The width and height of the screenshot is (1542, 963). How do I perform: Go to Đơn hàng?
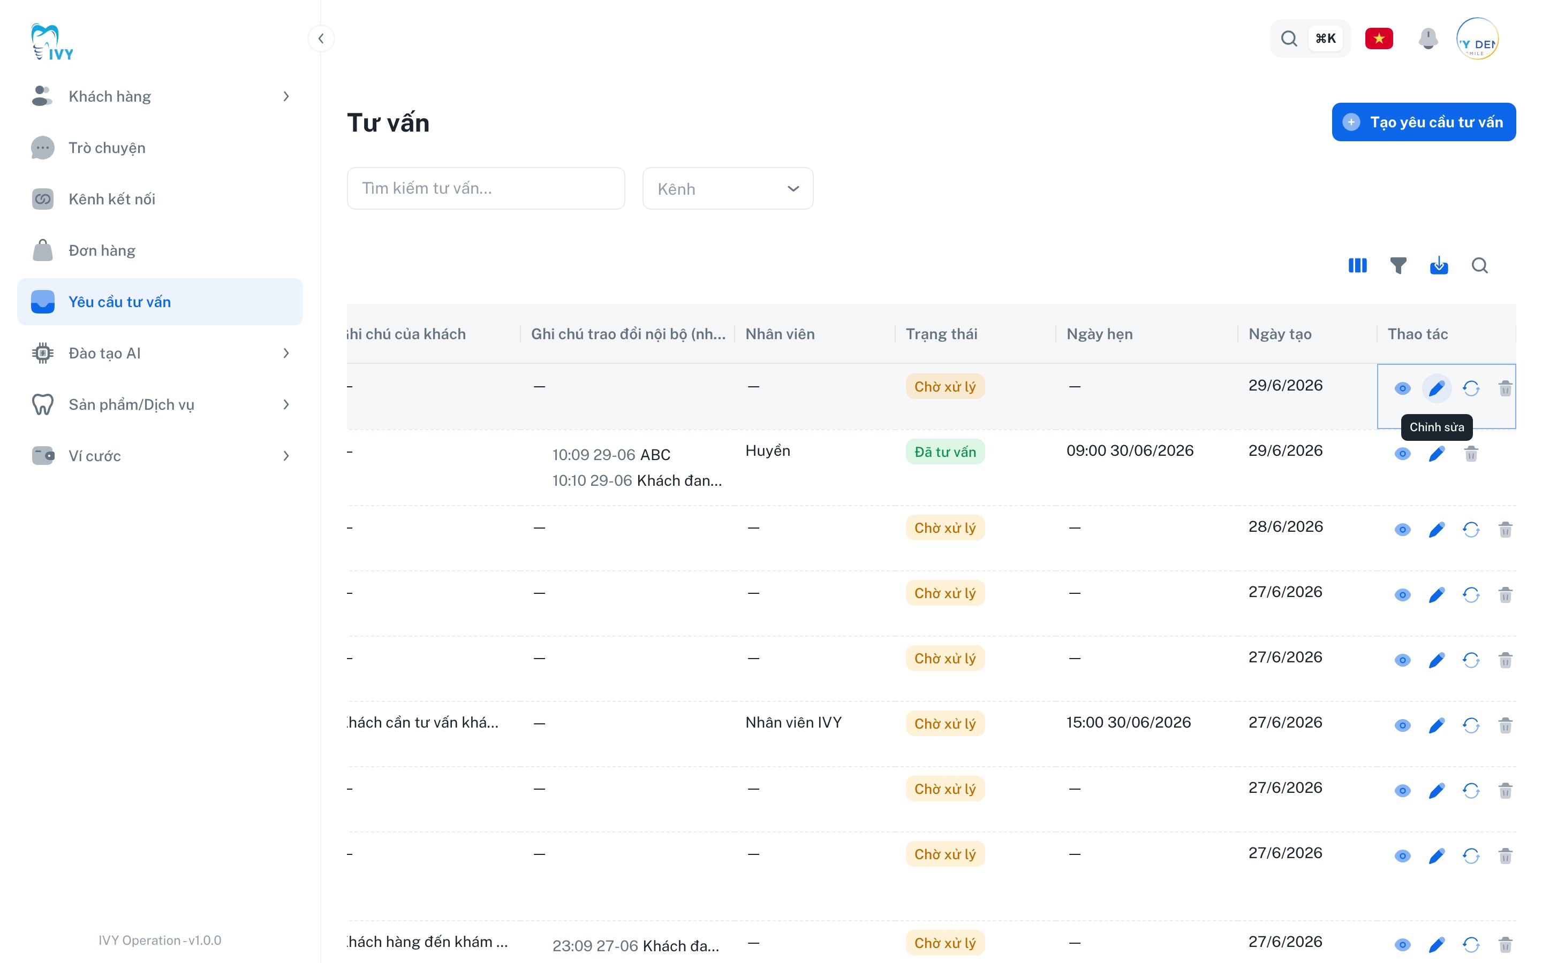tap(160, 250)
